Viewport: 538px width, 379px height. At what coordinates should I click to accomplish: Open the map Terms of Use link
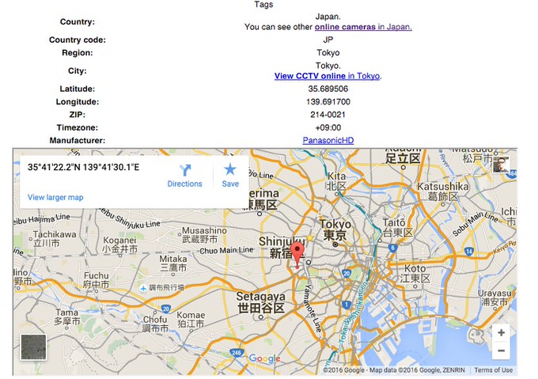[494, 370]
